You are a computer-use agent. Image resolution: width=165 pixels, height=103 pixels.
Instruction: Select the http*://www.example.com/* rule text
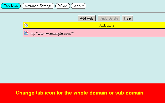click(52, 33)
